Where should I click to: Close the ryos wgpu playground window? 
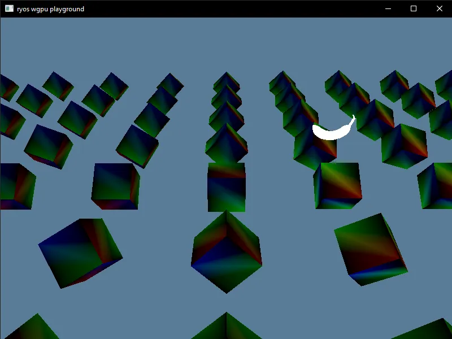439,8
